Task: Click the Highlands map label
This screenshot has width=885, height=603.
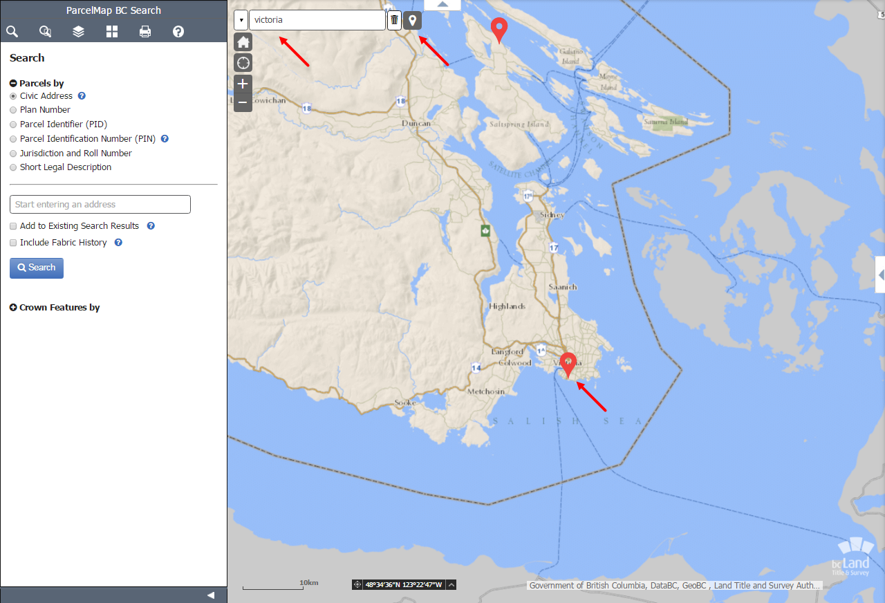Action: click(x=507, y=306)
